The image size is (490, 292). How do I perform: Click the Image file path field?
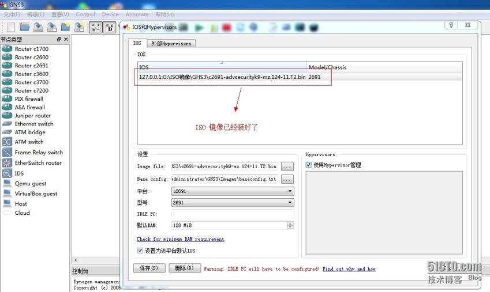tap(225, 166)
